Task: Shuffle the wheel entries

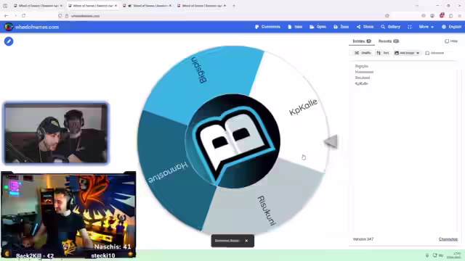Action: tap(363, 53)
